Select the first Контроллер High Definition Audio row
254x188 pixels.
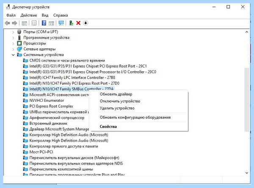click(69, 135)
